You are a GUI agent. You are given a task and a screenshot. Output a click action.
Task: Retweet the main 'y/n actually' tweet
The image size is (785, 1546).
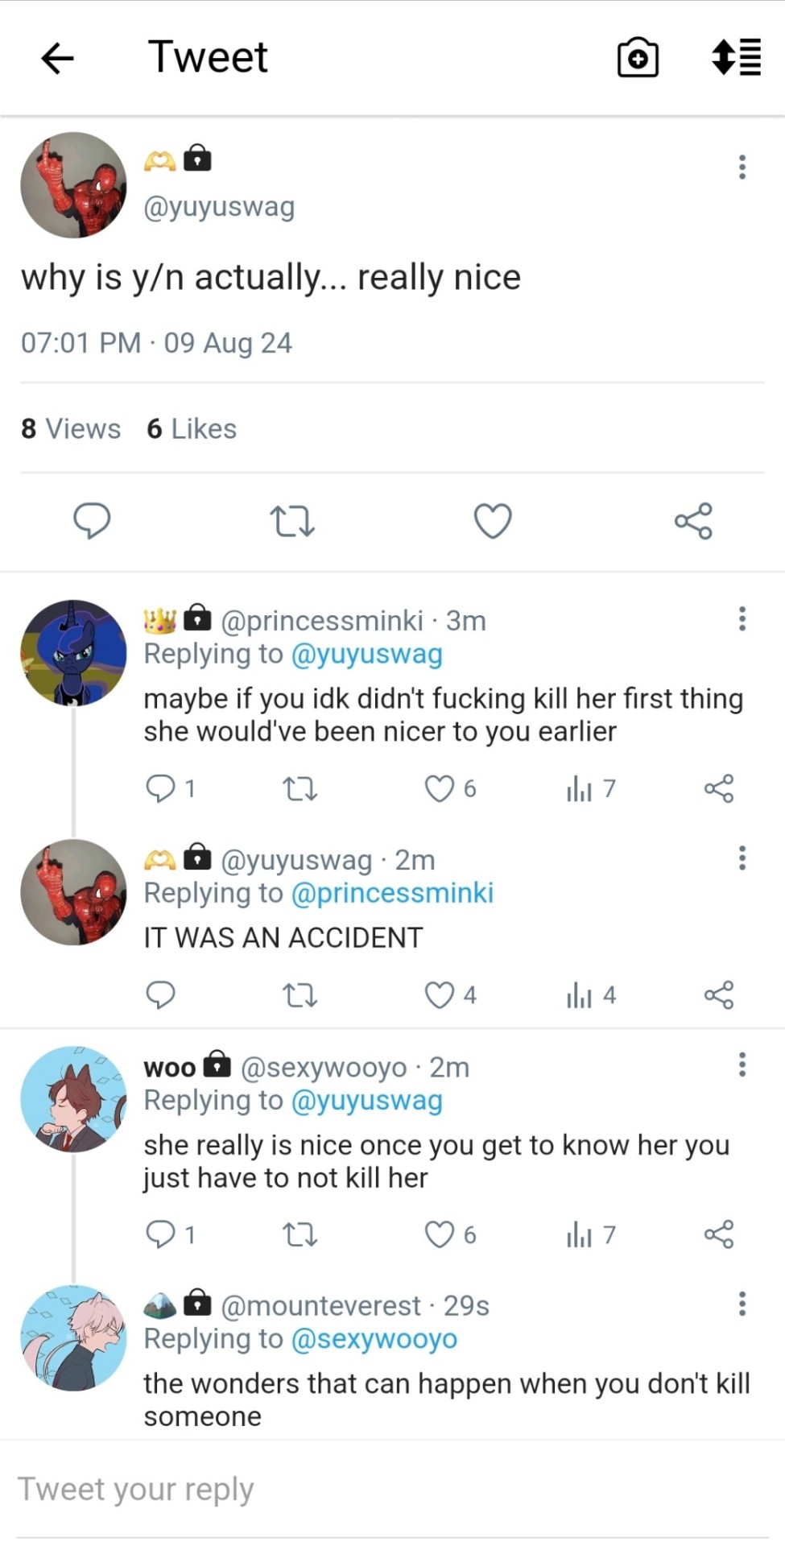point(291,520)
